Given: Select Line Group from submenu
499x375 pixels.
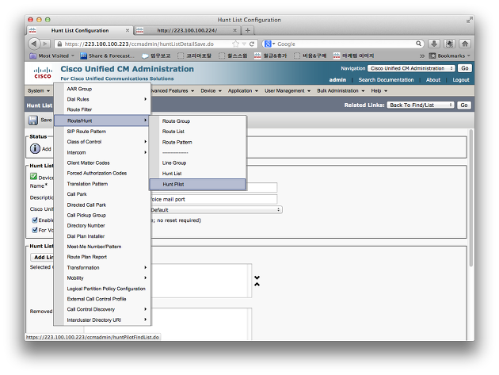Looking at the screenshot, I should pyautogui.click(x=197, y=163).
